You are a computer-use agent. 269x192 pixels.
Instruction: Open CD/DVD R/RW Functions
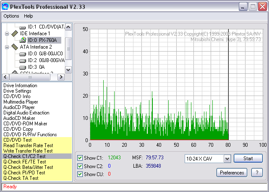pos(30,135)
